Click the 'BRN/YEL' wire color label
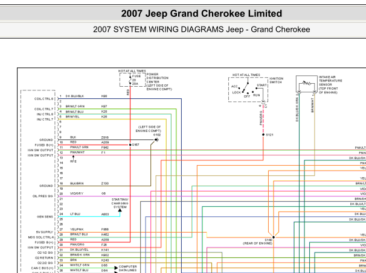 pos(72,116)
